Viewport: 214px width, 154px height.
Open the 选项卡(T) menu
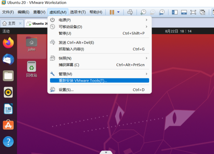coord(78,12)
